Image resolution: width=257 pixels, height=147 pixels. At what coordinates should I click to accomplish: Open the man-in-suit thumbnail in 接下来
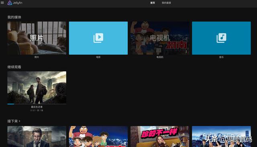(37, 137)
